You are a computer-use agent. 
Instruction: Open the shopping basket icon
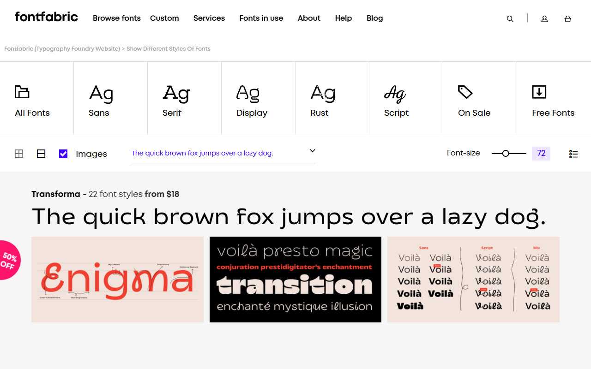coord(568,19)
